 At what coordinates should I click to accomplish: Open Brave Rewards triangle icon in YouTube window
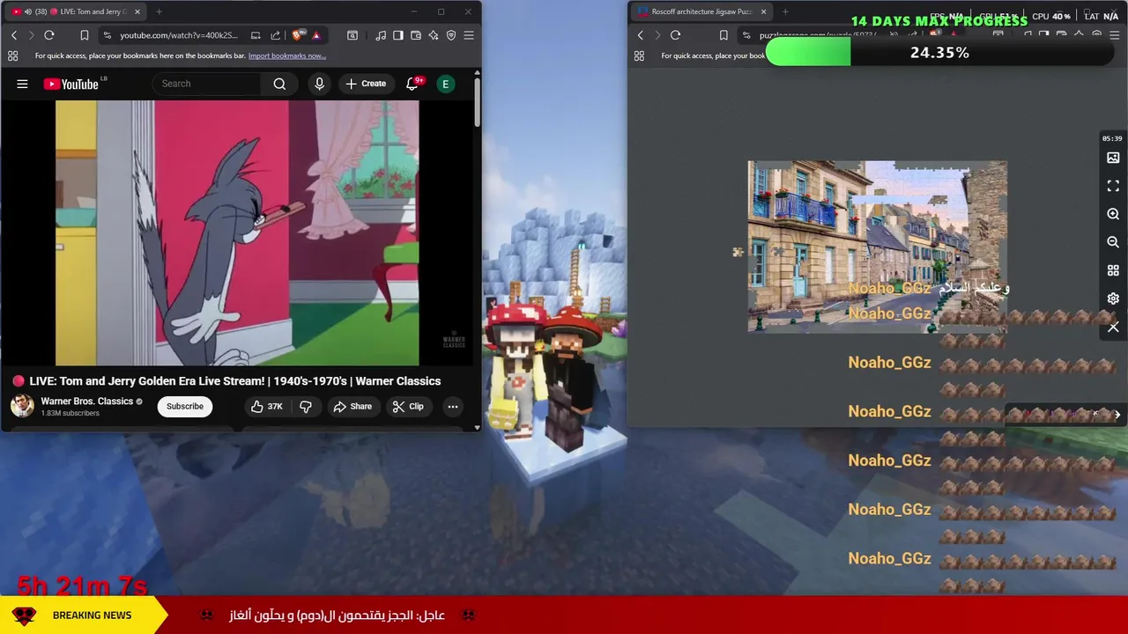click(x=316, y=35)
